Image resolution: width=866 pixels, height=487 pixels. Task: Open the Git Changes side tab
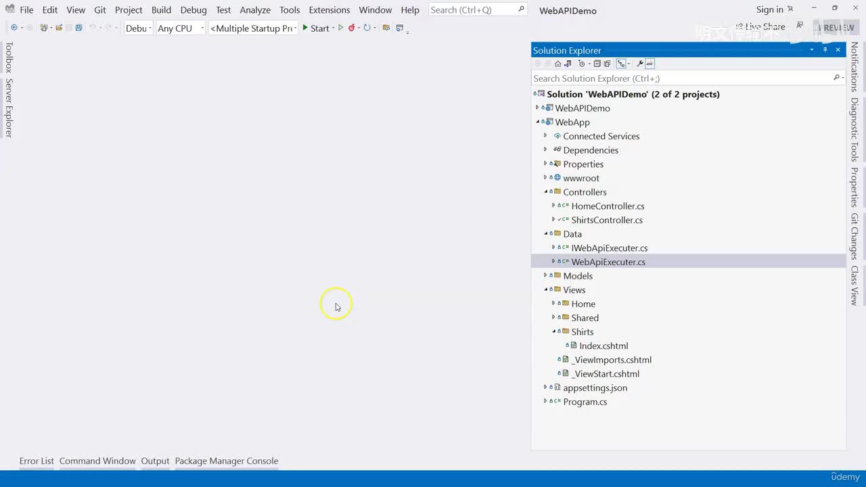854,237
